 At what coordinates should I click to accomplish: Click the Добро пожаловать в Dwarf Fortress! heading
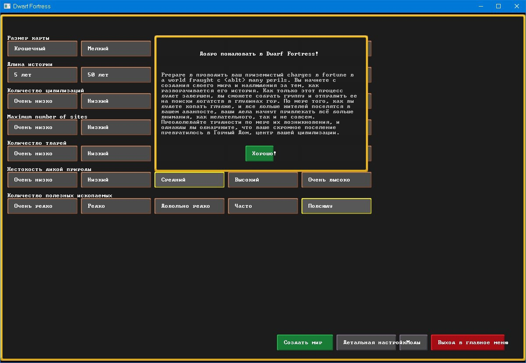pyautogui.click(x=259, y=54)
